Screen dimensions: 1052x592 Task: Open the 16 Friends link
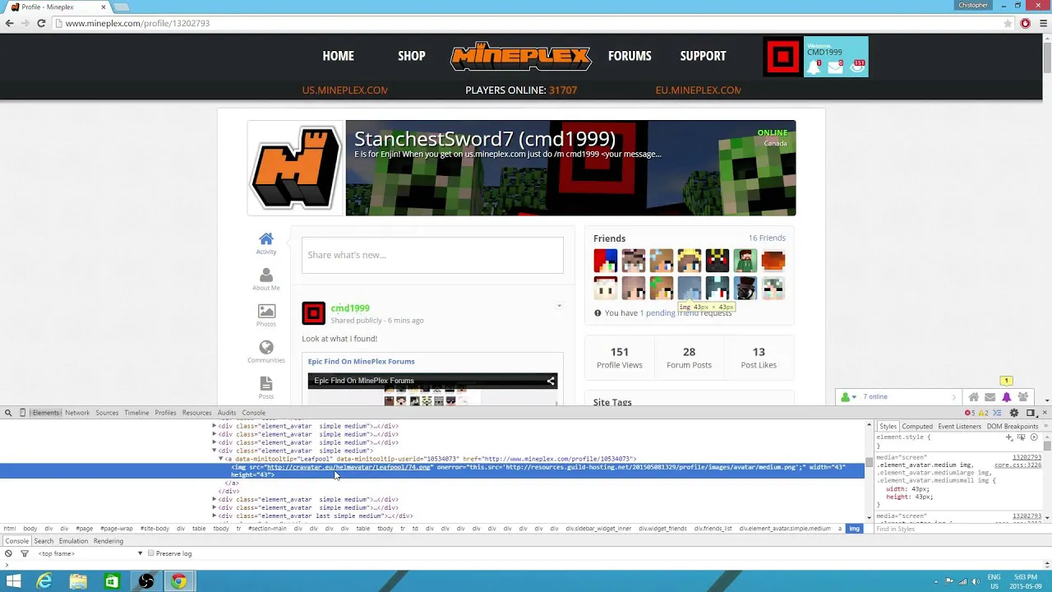click(x=767, y=238)
